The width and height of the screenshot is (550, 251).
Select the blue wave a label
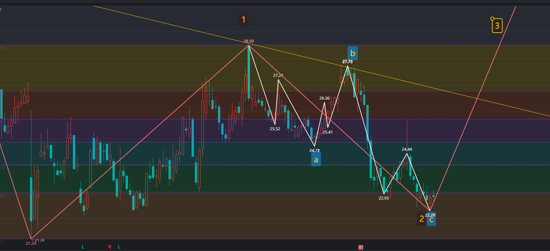pos(316,160)
